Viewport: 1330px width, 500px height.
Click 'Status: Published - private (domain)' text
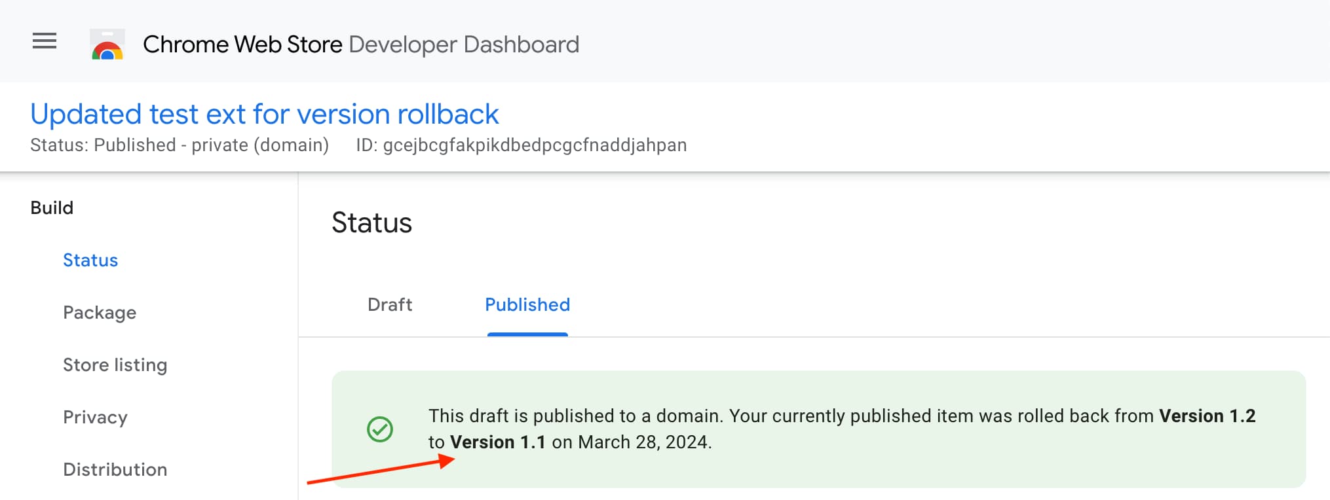pos(180,145)
